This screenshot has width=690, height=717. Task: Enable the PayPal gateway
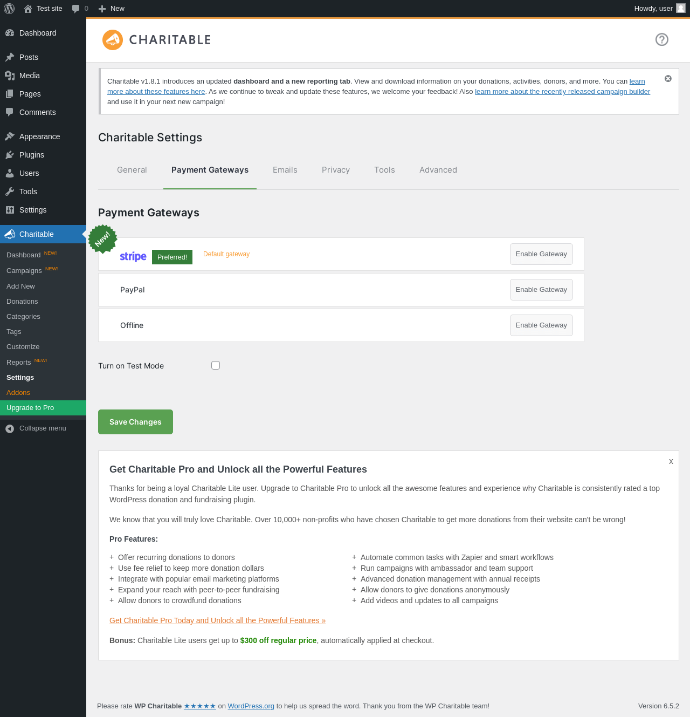[541, 290]
